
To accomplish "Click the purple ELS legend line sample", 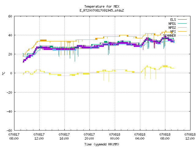I will click(183, 20).
